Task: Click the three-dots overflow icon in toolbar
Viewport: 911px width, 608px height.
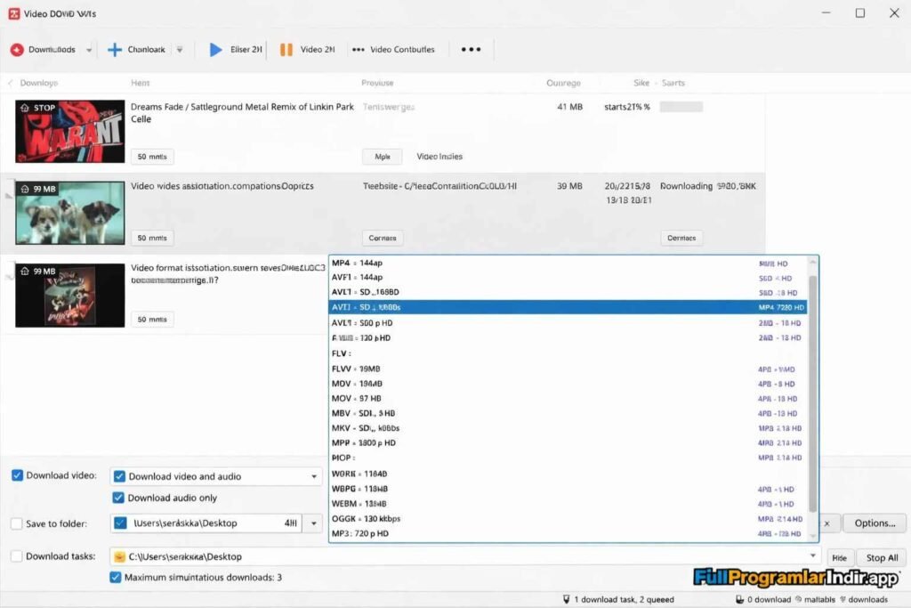Action: [471, 49]
